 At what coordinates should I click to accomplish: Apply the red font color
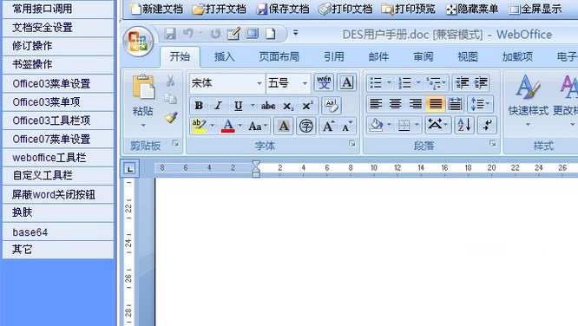coord(227,126)
